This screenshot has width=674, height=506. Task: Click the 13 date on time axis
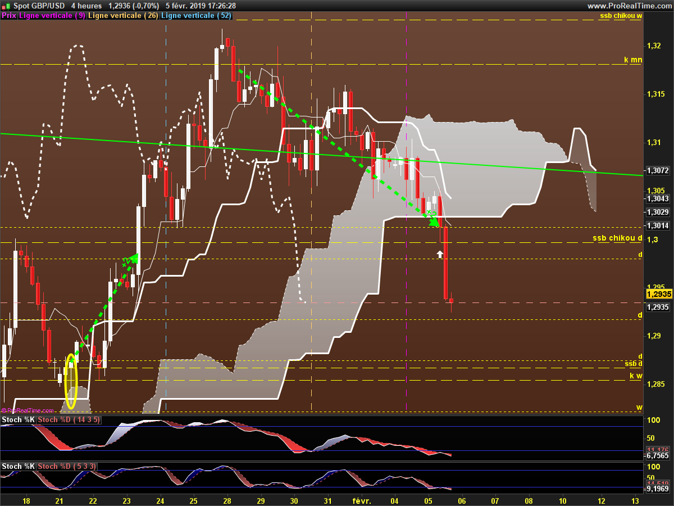pos(635,500)
